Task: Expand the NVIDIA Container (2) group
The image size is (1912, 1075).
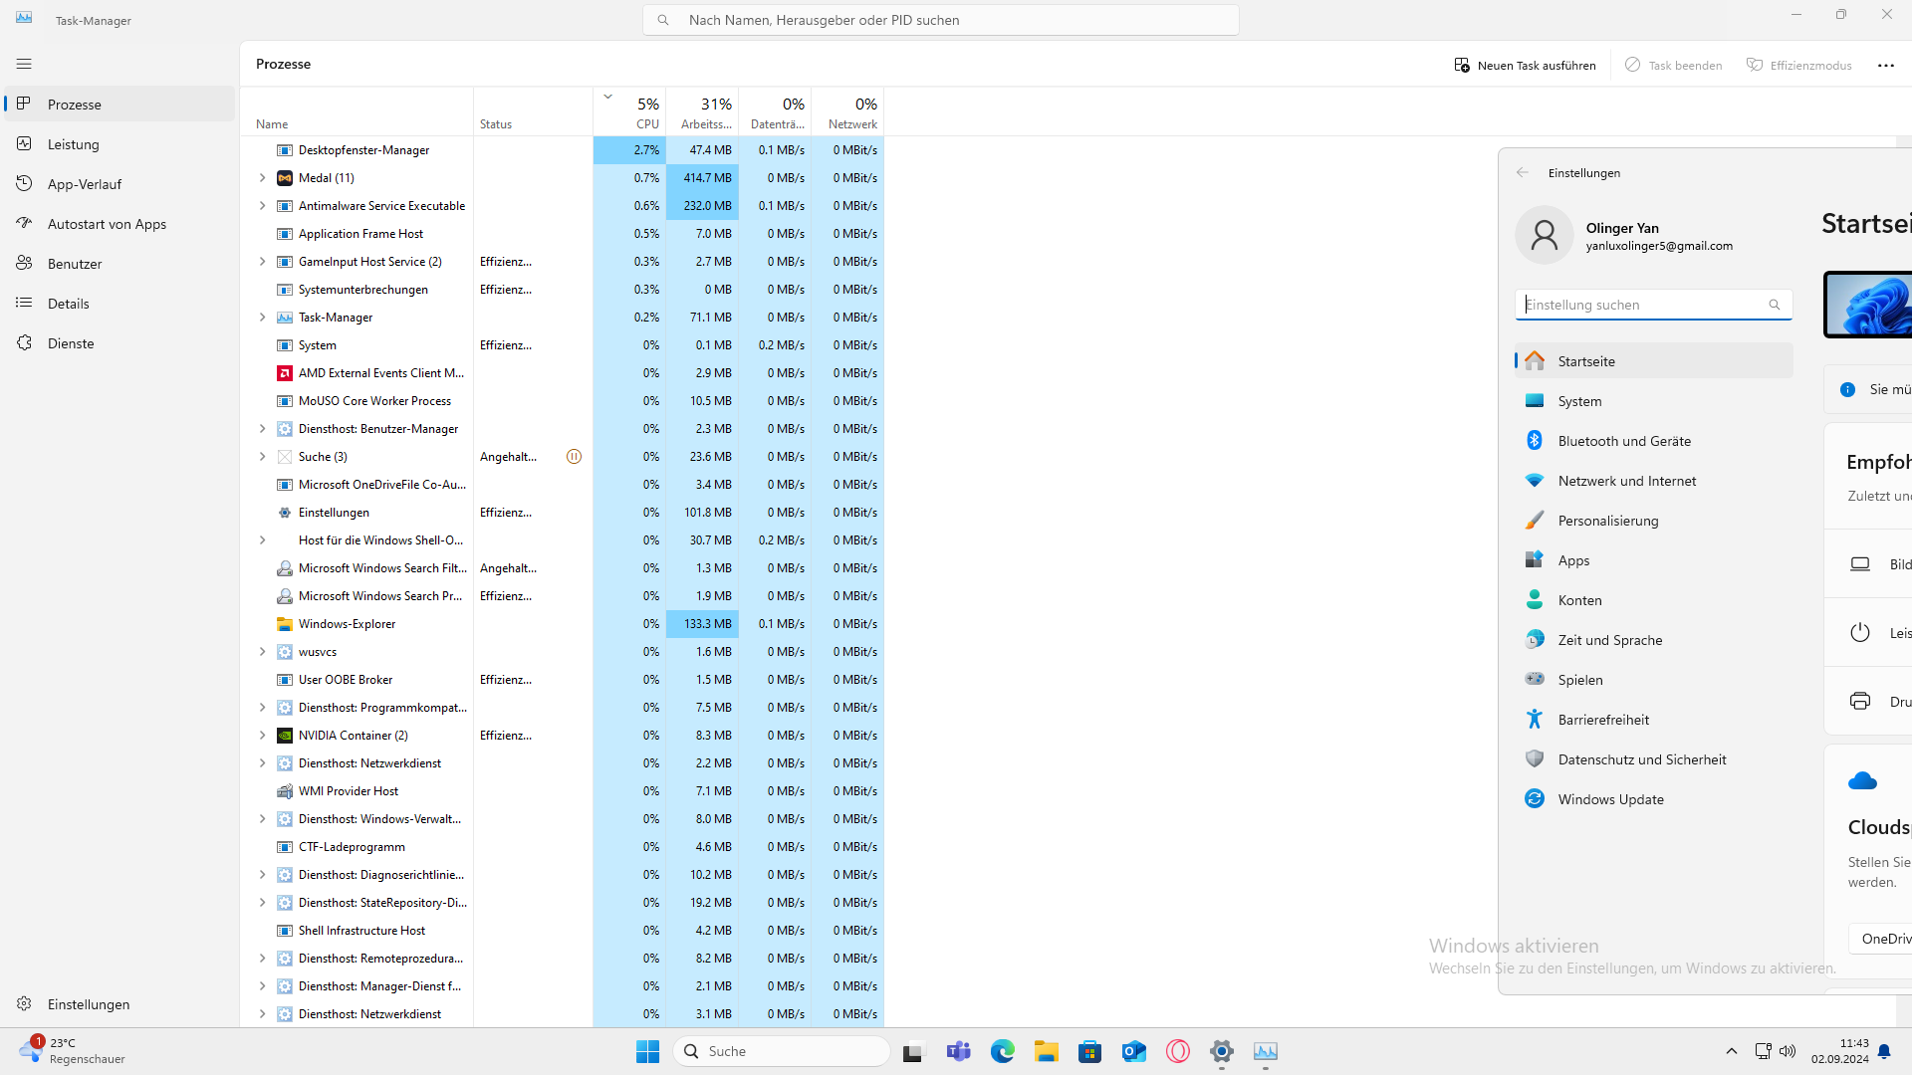Action: coord(262,736)
